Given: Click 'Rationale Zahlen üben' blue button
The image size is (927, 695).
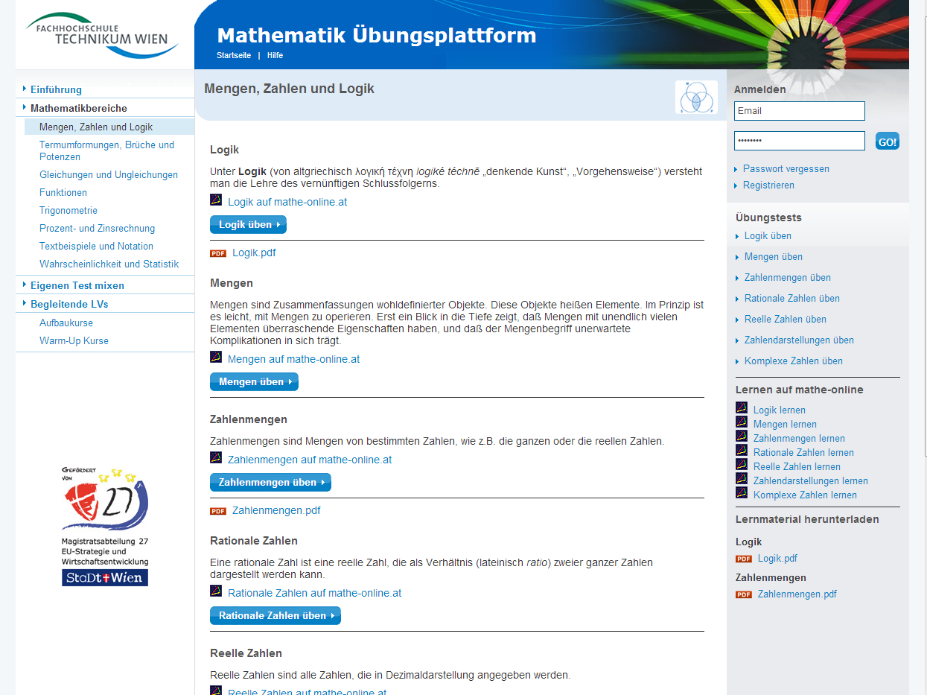Looking at the screenshot, I should [275, 616].
